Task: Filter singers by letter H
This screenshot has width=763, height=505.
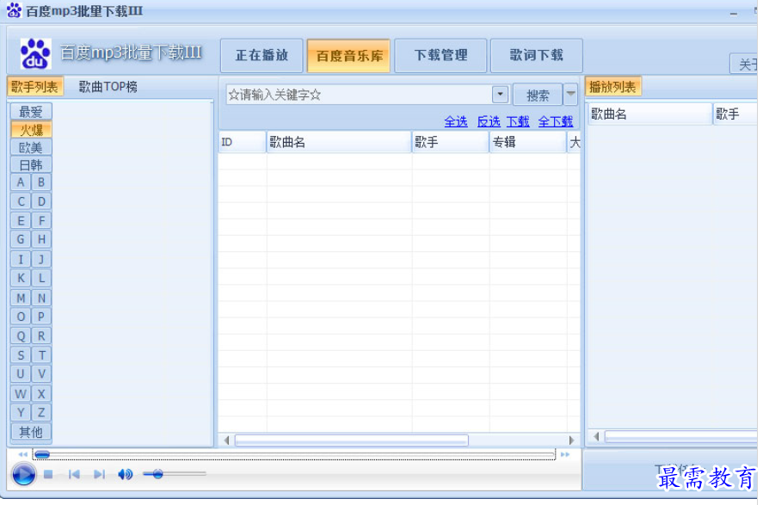Action: coord(41,239)
